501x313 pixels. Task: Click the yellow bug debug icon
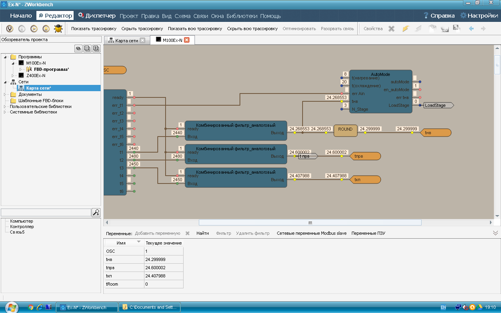pyautogui.click(x=58, y=29)
